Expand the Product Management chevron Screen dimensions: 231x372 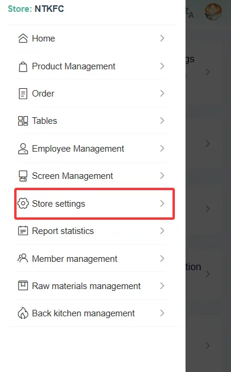[x=162, y=66]
